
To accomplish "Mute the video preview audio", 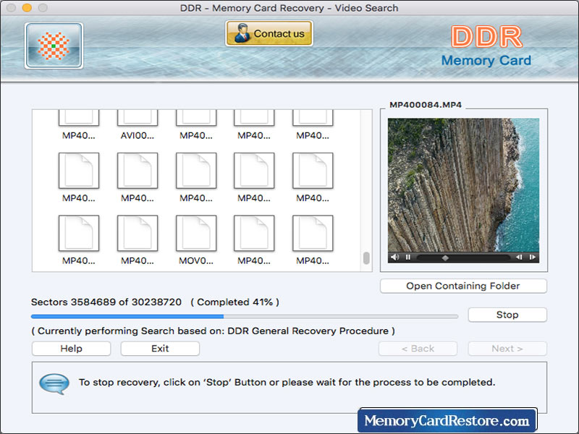I will (x=394, y=256).
